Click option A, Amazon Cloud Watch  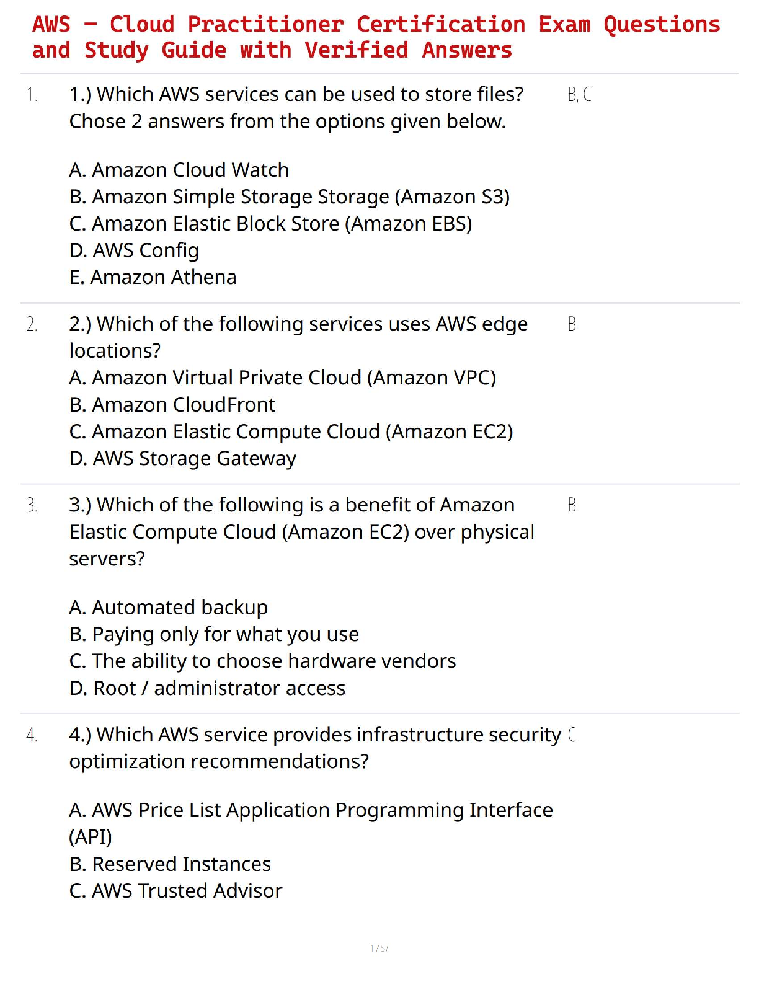coord(179,170)
